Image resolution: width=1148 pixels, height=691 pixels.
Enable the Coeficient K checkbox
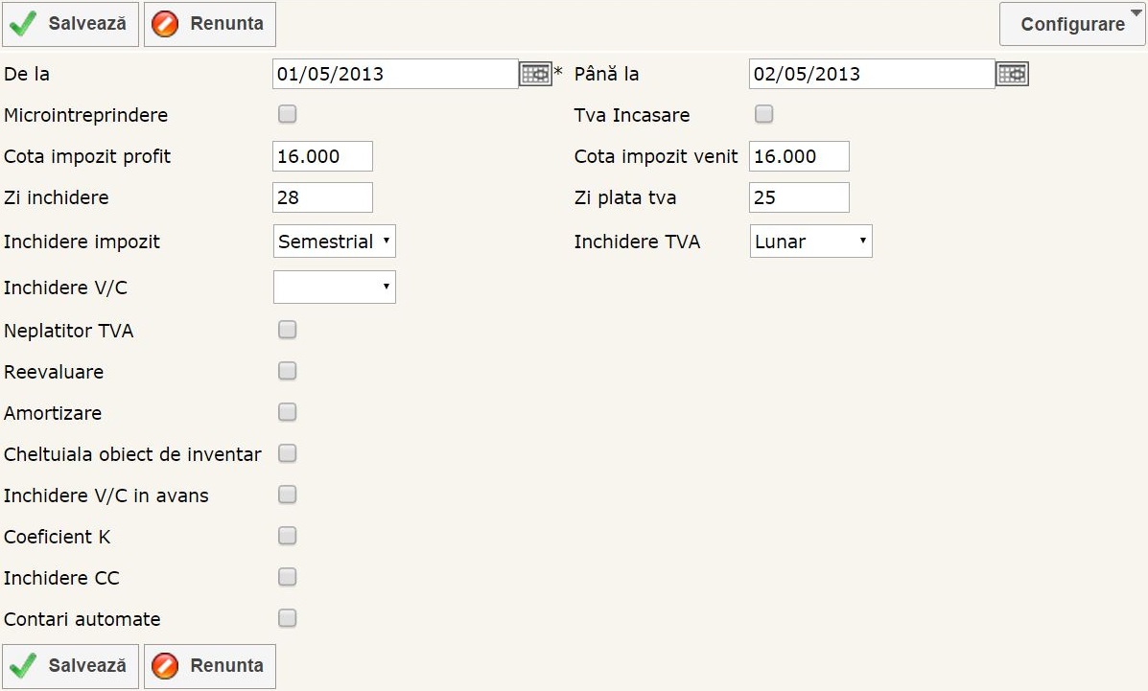(x=287, y=536)
